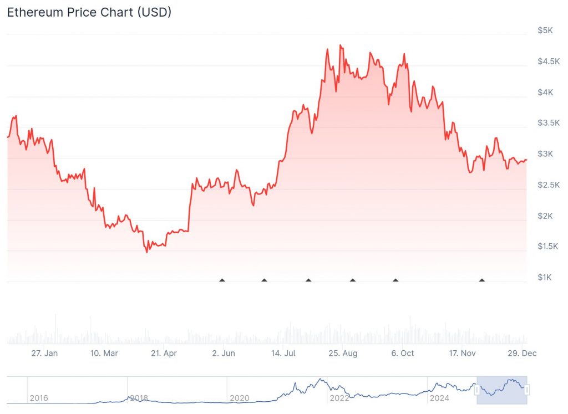Click the event marker right of 17. Nov
This screenshot has width=568, height=414.
(x=482, y=280)
